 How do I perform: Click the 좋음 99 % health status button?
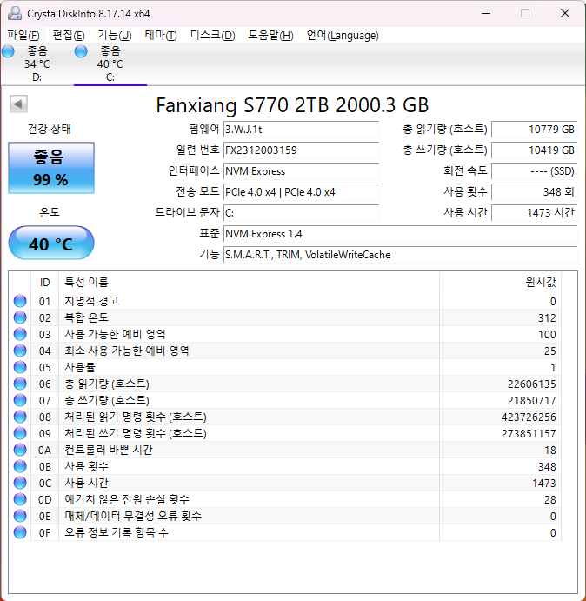pos(51,168)
